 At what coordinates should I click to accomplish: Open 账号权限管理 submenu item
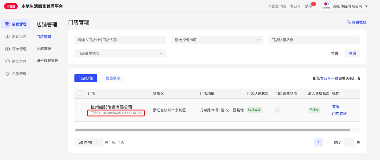pyautogui.click(x=47, y=61)
